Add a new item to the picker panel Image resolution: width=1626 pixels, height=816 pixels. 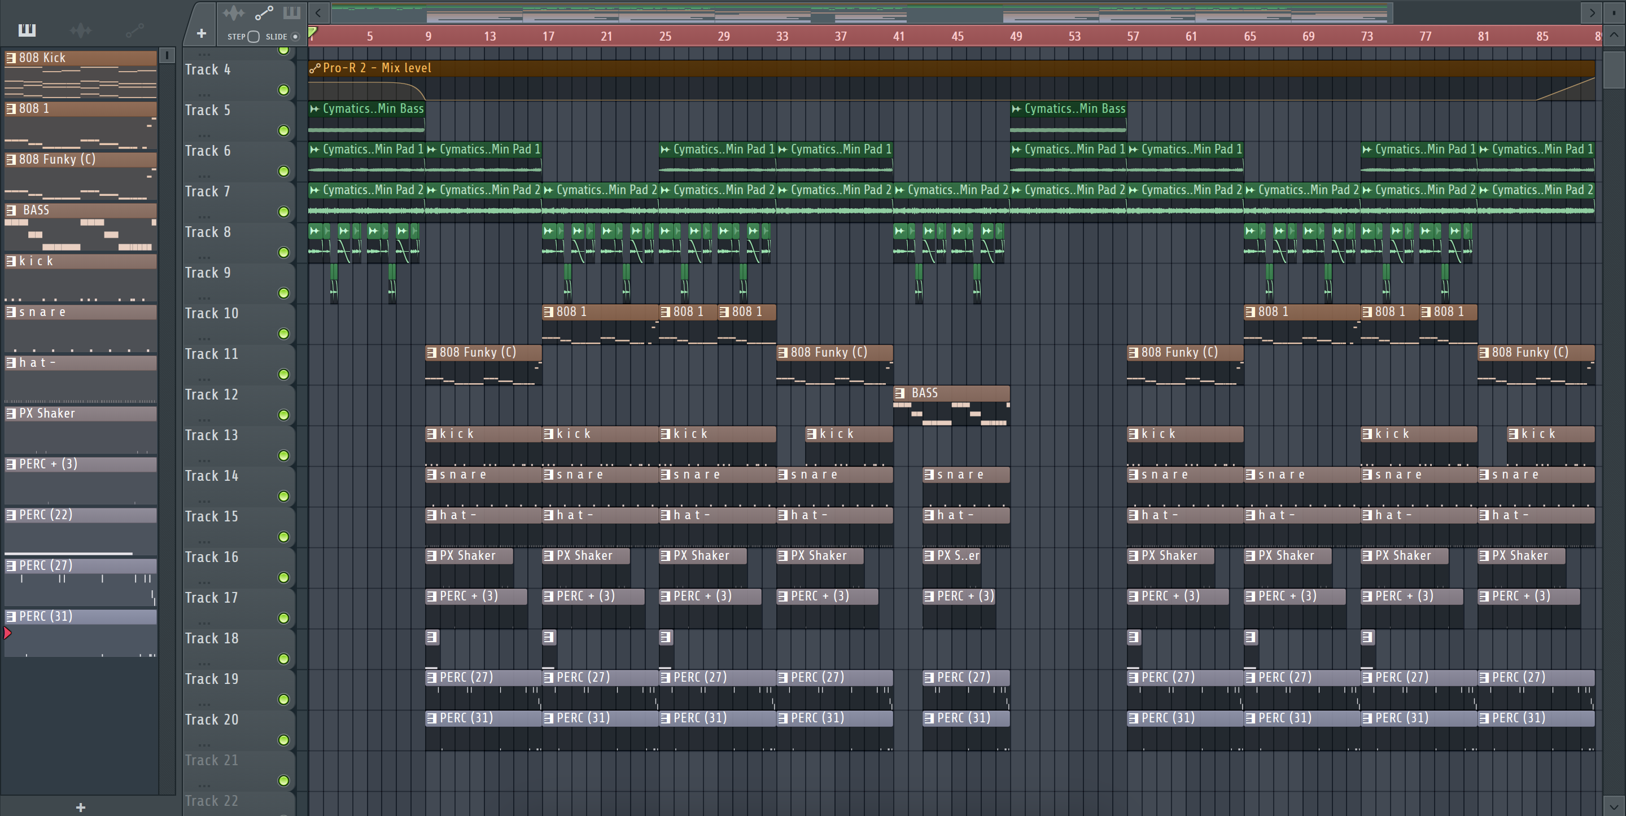tap(80, 807)
